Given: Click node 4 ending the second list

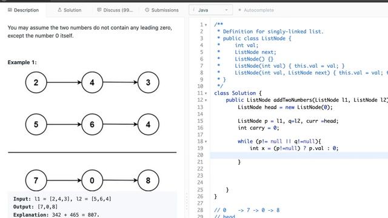Looking at the screenshot, I should [x=148, y=124].
